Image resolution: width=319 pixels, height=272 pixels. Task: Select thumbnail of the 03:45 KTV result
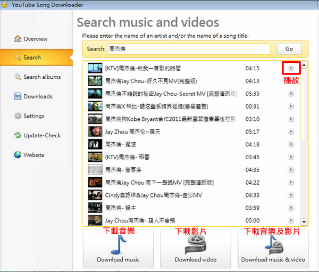(95, 157)
